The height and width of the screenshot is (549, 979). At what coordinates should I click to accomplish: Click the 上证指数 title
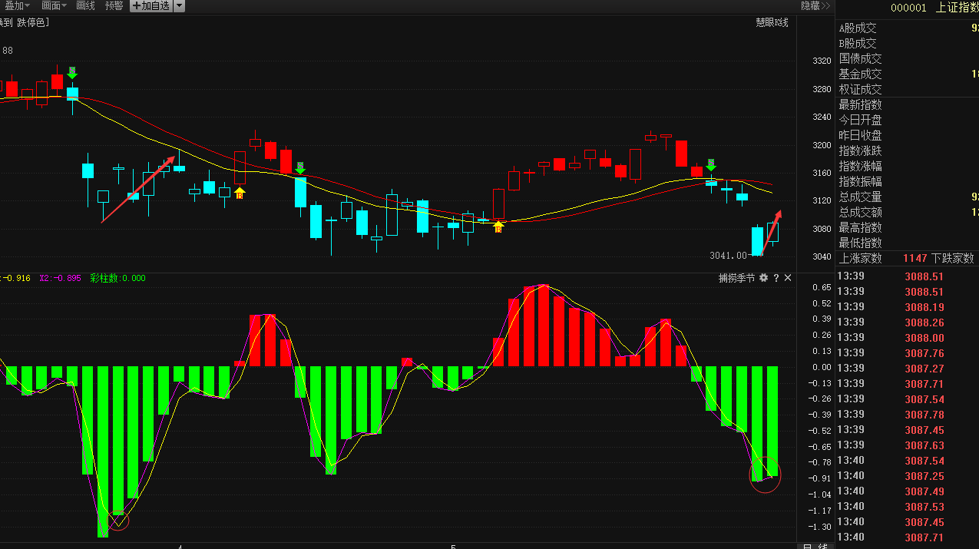(957, 8)
